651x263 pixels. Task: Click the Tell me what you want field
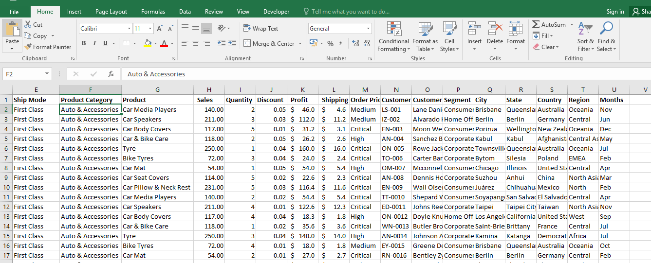click(350, 12)
